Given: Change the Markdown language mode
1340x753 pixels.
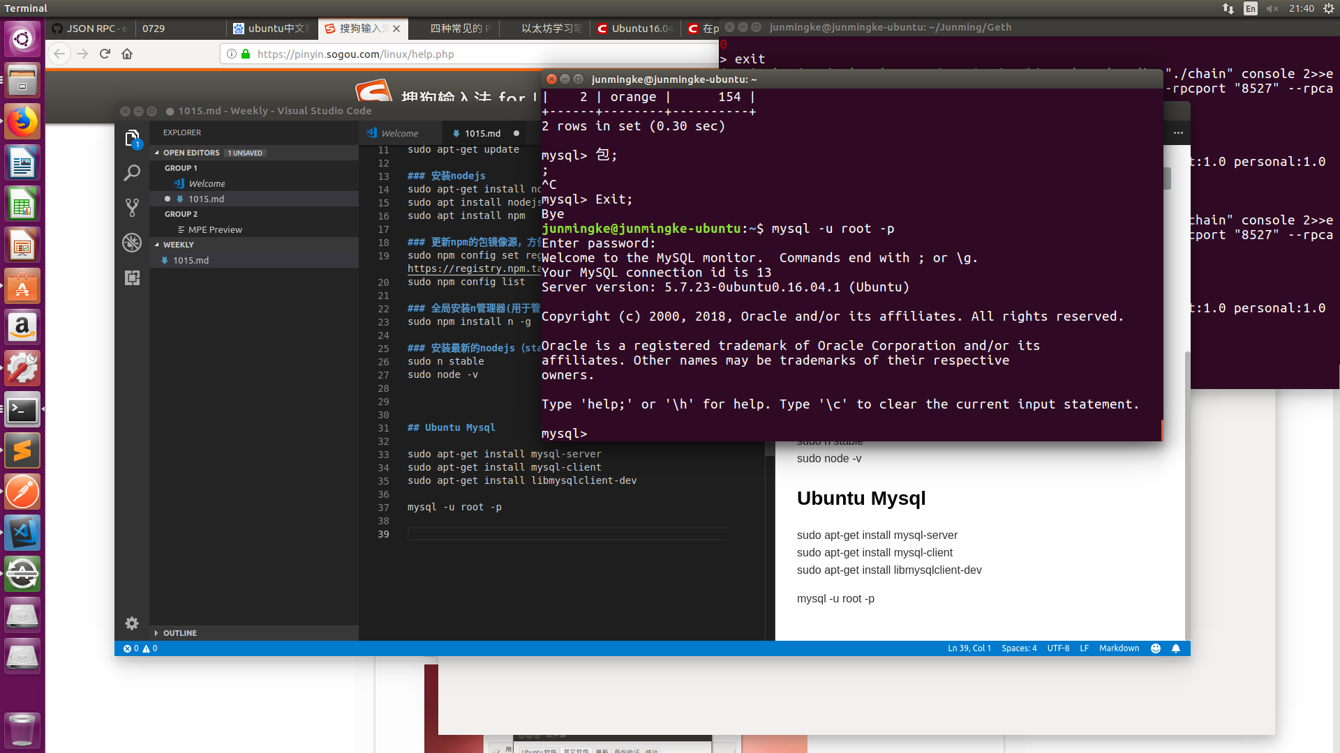Looking at the screenshot, I should (x=1119, y=648).
